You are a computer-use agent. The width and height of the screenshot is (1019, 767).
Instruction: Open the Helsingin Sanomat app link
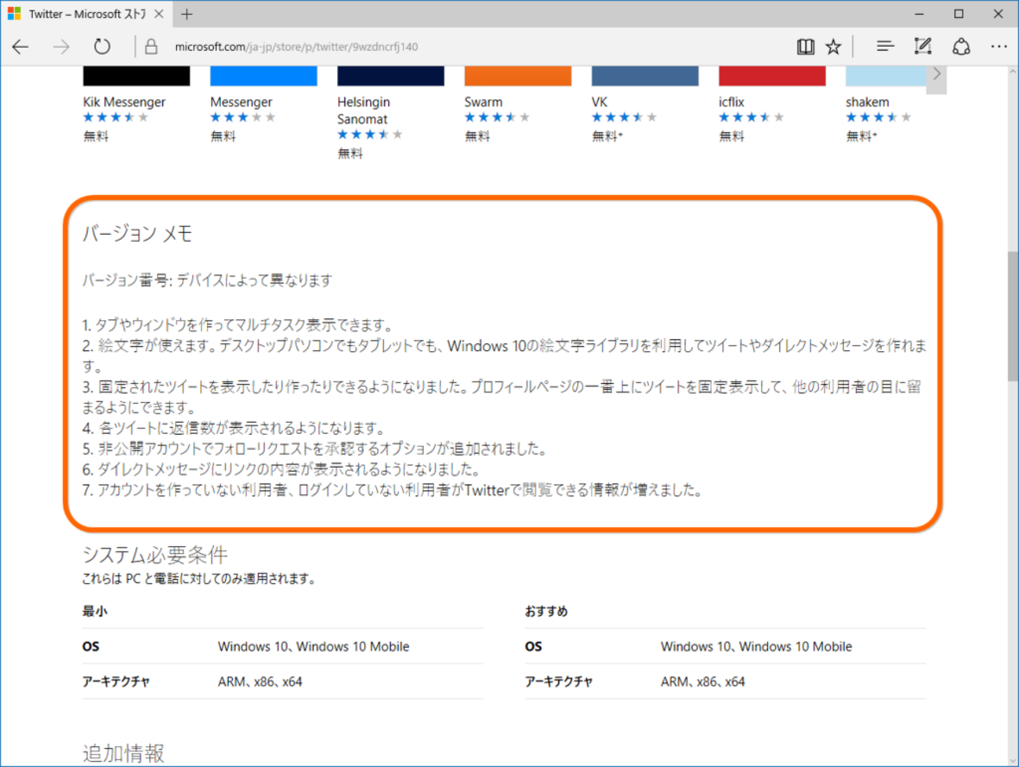click(364, 110)
